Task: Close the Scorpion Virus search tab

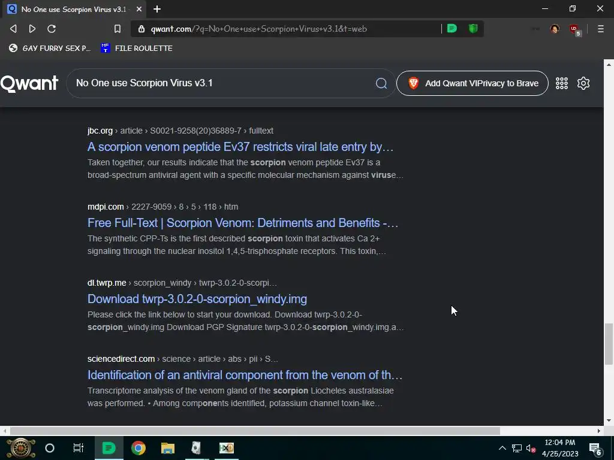Action: pyautogui.click(x=139, y=9)
